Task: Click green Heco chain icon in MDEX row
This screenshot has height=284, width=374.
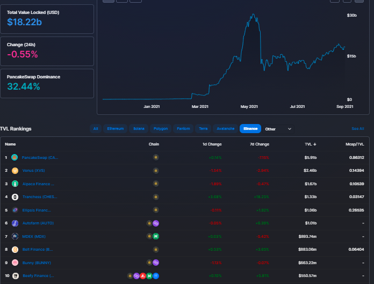Action: tap(156, 236)
